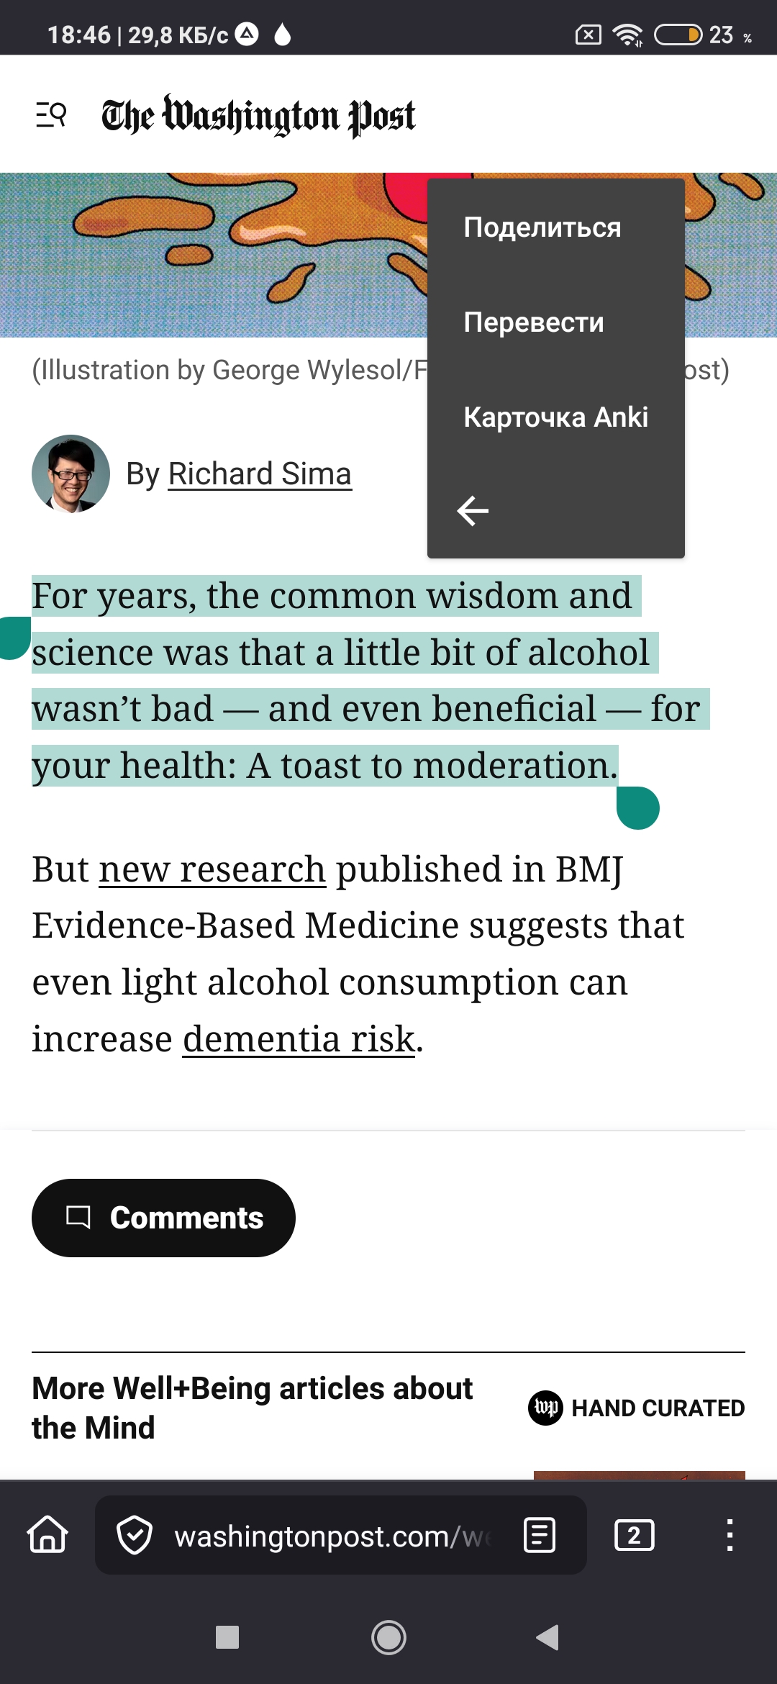Tap the URL address field
This screenshot has width=777, height=1684.
(x=331, y=1536)
